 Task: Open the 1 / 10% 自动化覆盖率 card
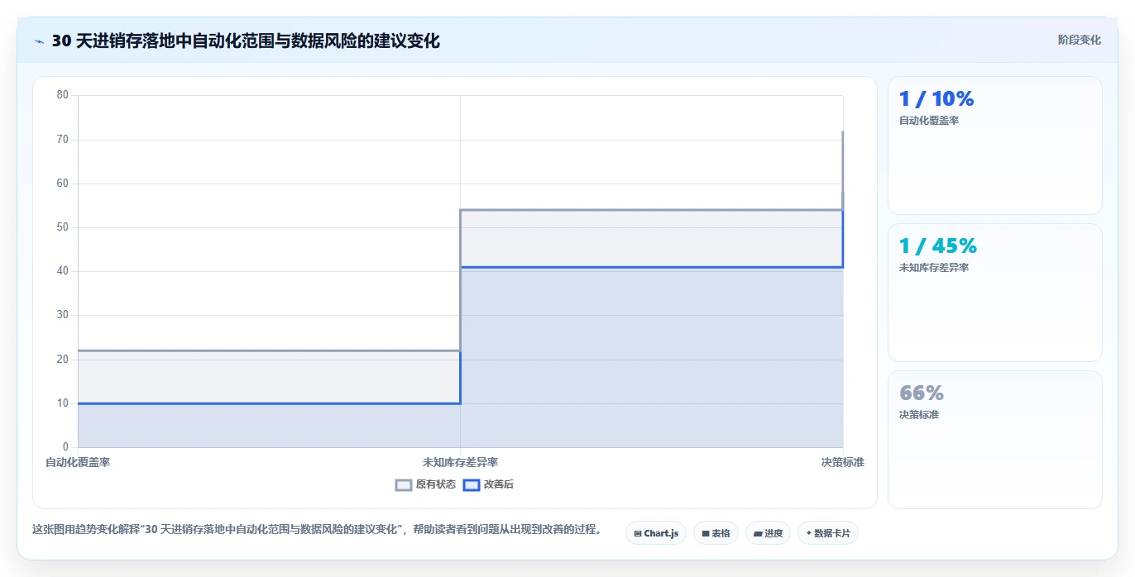pyautogui.click(x=994, y=145)
